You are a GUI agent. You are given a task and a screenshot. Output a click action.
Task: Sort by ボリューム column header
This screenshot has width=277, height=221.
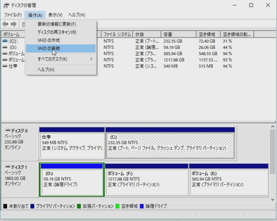13,34
